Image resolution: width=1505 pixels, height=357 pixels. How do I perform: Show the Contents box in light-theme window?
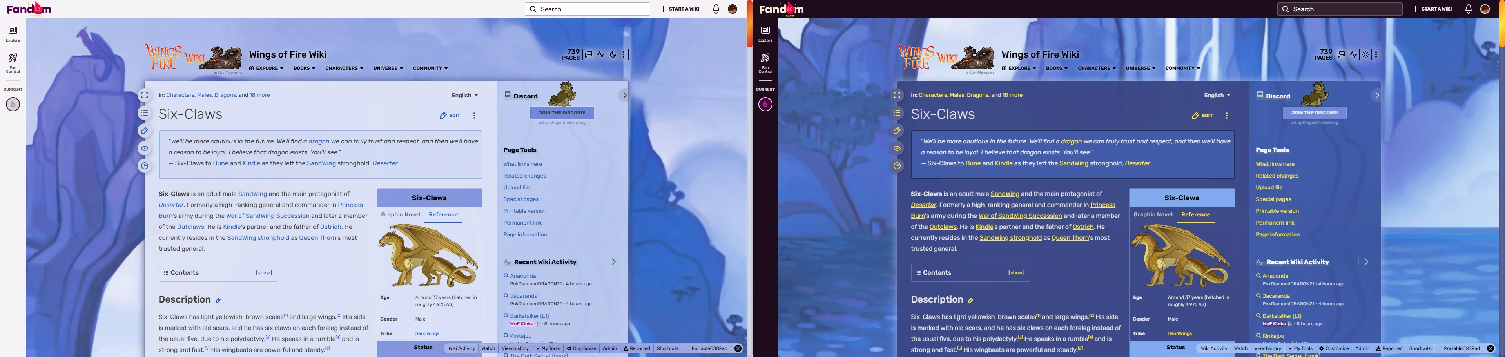pos(264,273)
